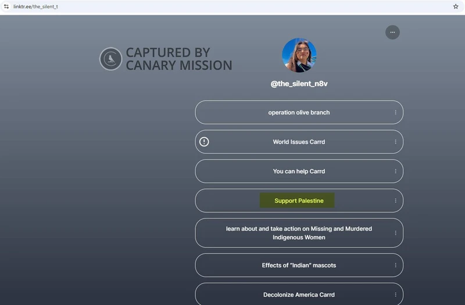Visit the You can help Carrd link

[299, 171]
